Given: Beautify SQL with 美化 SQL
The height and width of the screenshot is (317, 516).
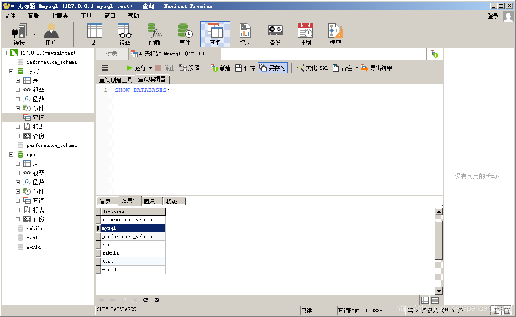Looking at the screenshot, I should pyautogui.click(x=312, y=67).
